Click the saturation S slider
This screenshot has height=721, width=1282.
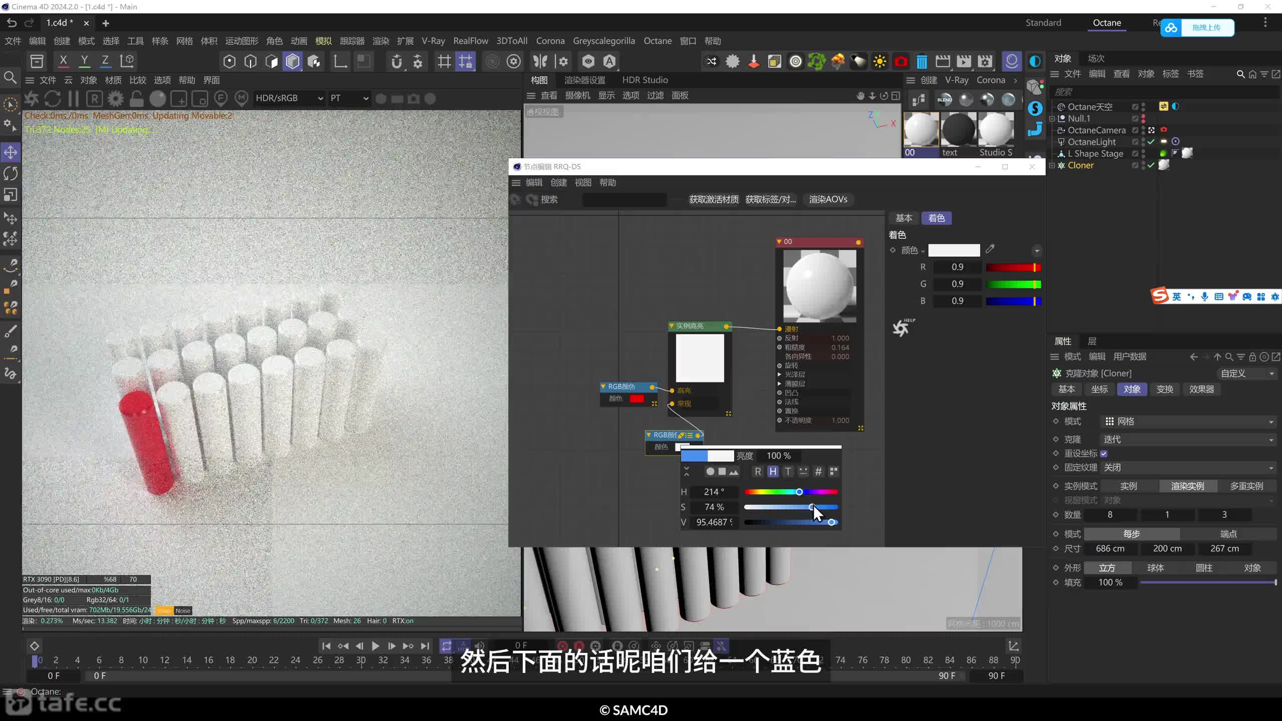point(791,507)
